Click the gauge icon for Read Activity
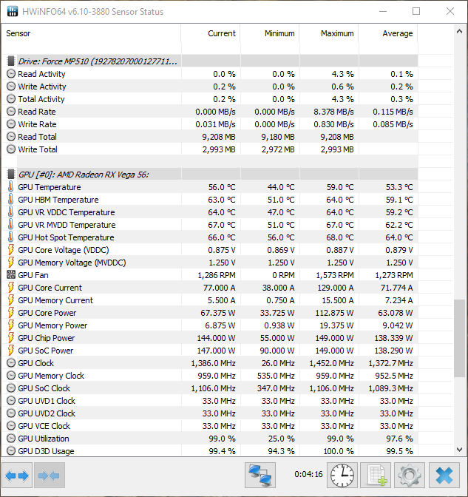The height and width of the screenshot is (497, 468). point(11,74)
